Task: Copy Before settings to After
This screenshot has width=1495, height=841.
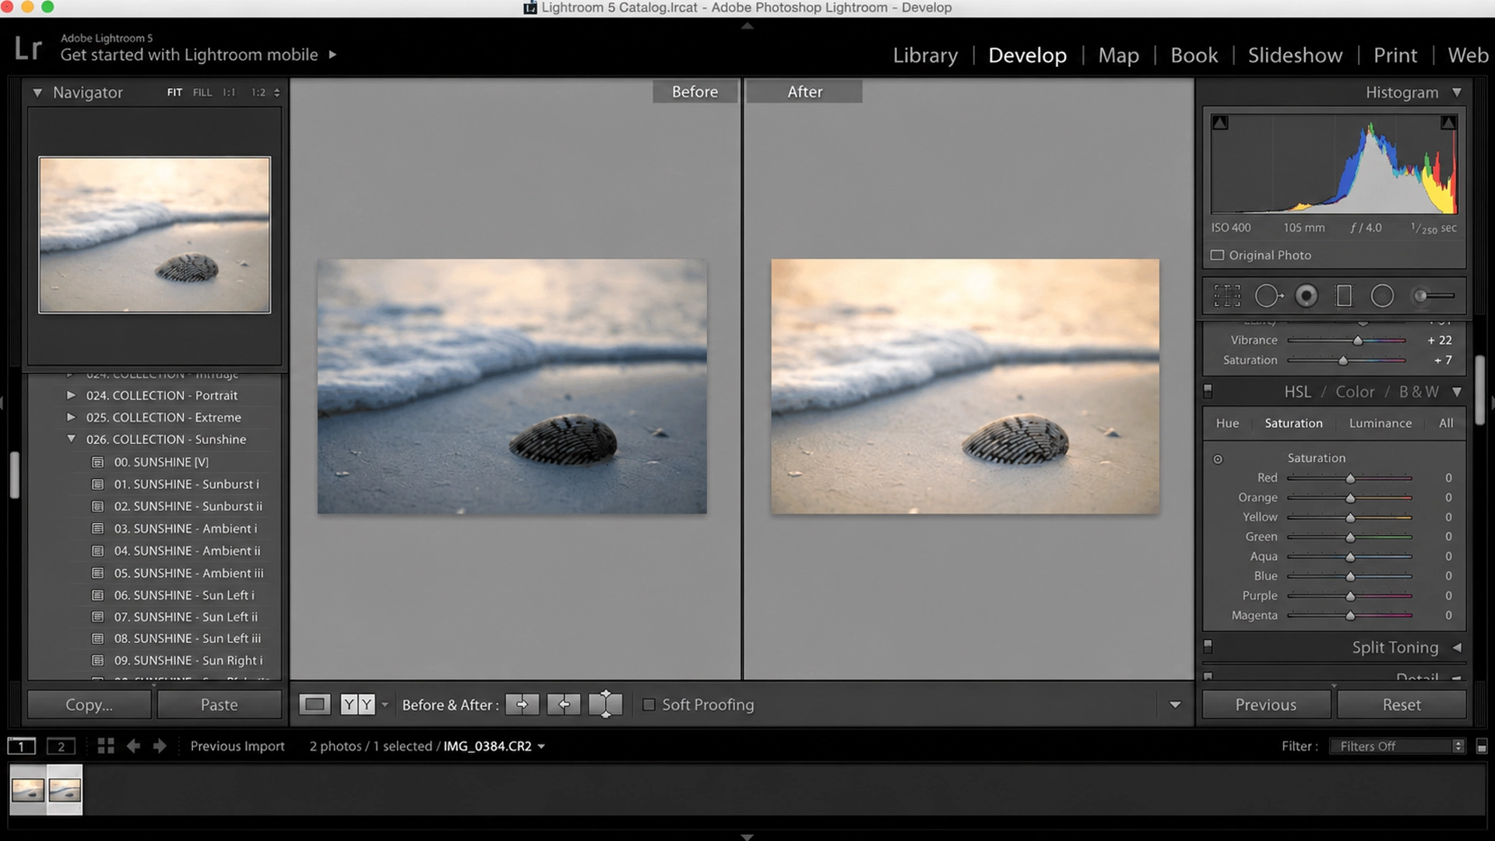Action: (522, 705)
